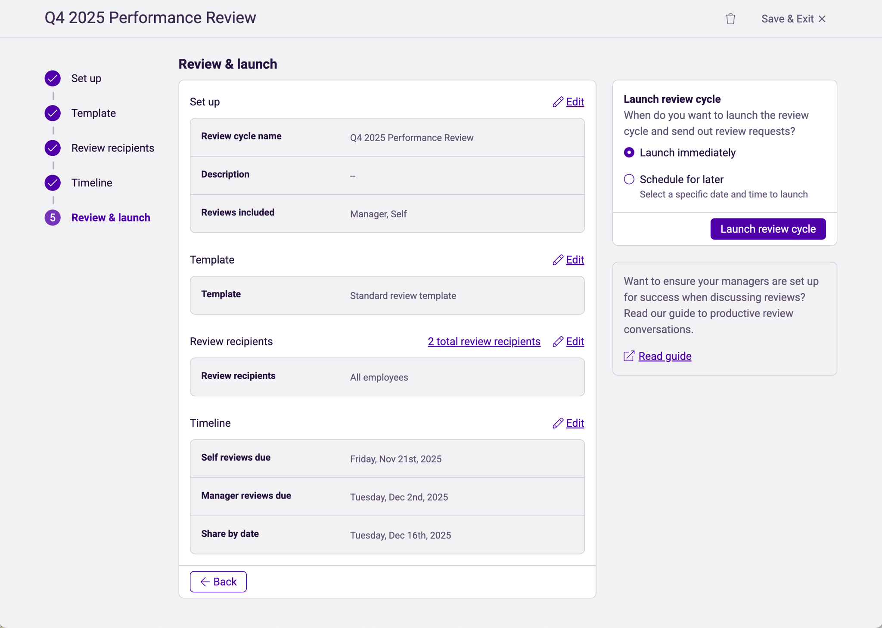Open 2 total review recipients link
Viewport: 882px width, 628px height.
pos(484,342)
